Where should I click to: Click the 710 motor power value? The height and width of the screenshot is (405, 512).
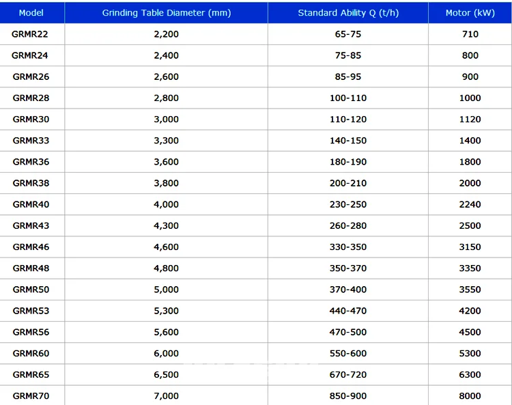tap(470, 33)
